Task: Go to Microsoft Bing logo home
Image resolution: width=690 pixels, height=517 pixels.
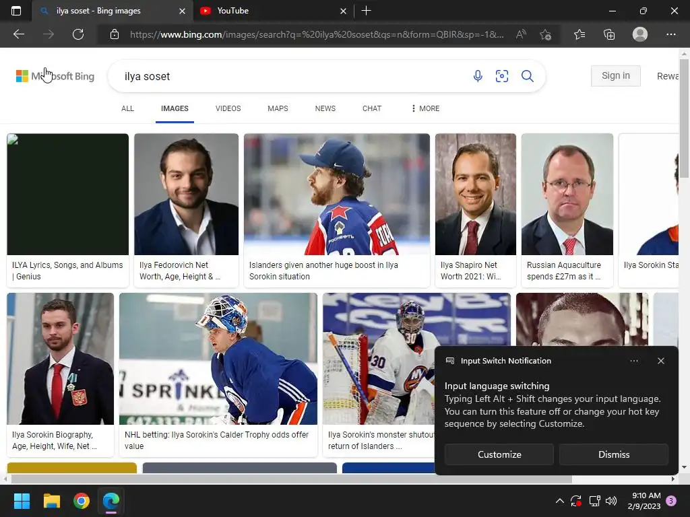Action: click(x=55, y=76)
